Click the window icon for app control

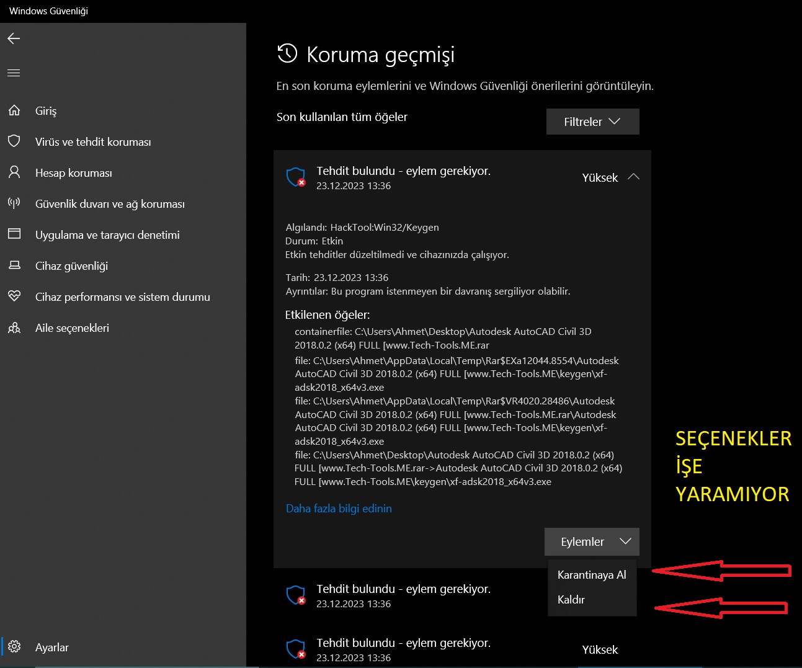click(x=14, y=234)
